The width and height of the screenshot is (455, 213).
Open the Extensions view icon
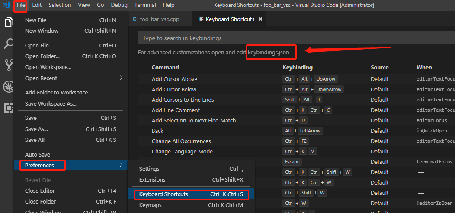pos(9,108)
